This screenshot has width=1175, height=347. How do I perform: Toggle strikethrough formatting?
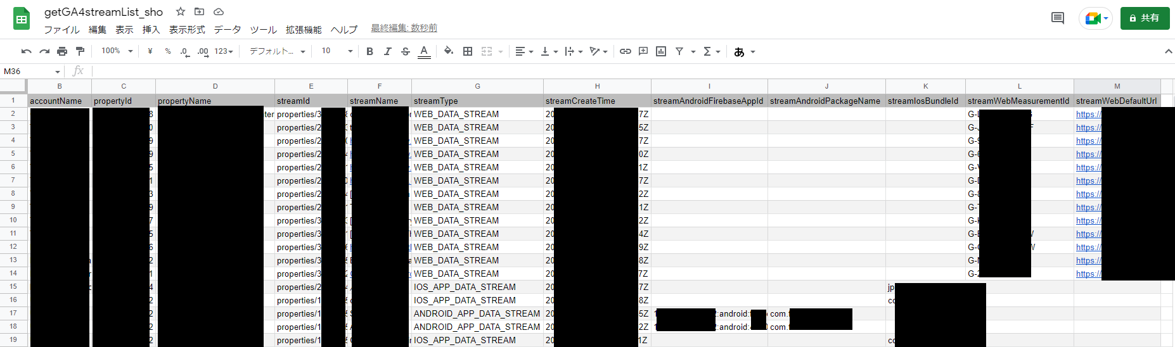(406, 51)
